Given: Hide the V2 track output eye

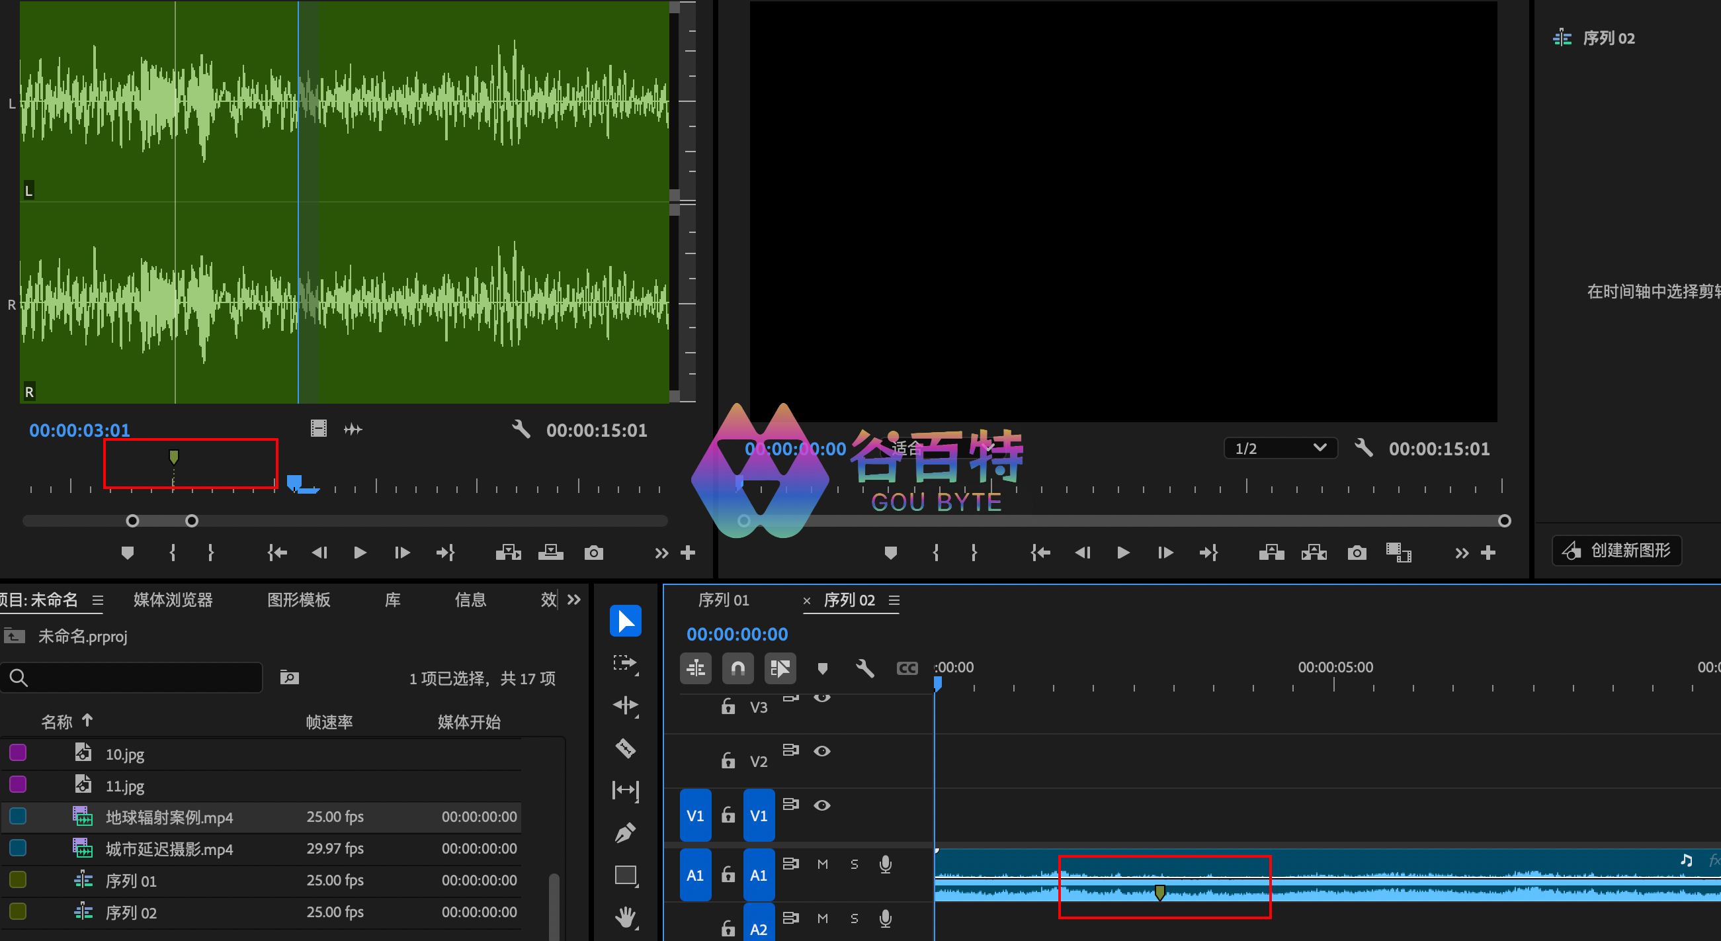Looking at the screenshot, I should click(821, 751).
